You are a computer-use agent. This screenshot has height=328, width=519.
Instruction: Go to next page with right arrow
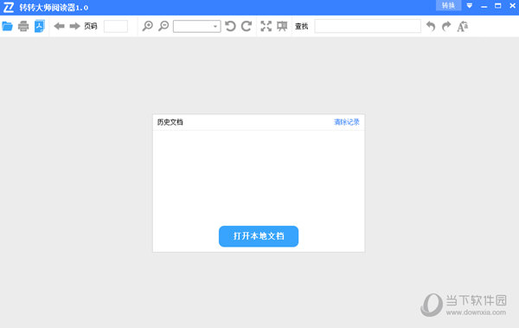pos(74,26)
